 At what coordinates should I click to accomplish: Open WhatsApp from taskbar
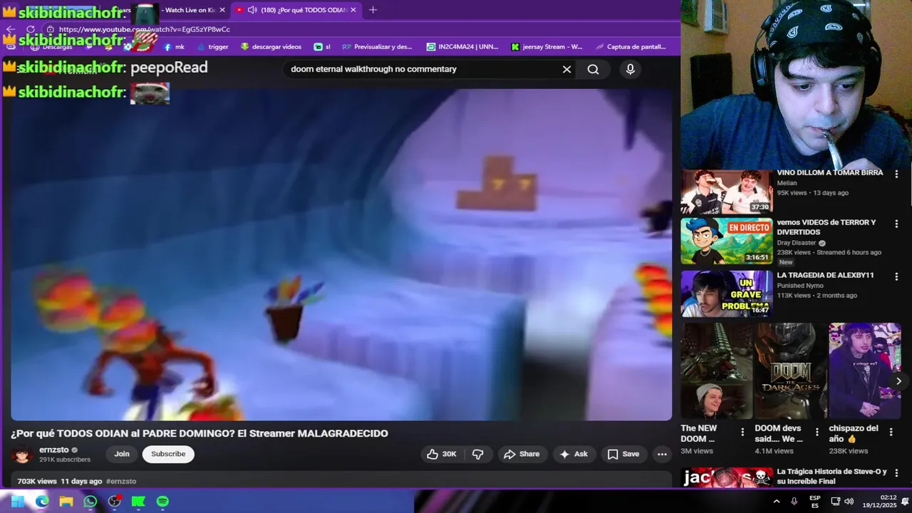[90, 502]
